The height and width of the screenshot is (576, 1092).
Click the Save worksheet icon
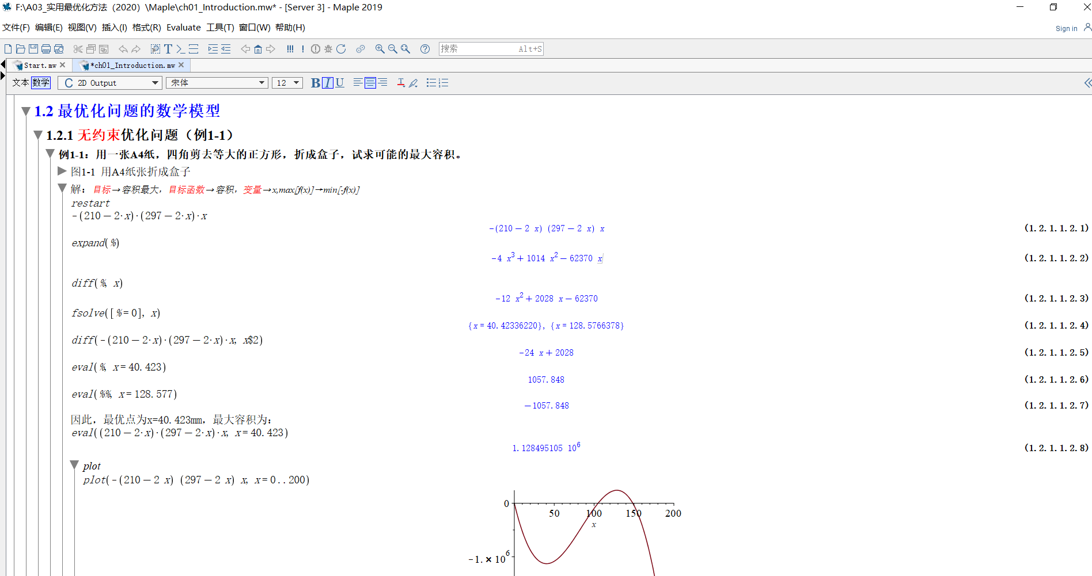click(33, 49)
